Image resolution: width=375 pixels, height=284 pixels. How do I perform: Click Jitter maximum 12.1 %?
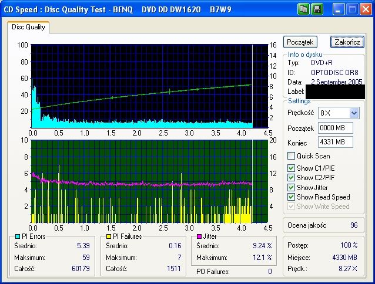(x=262, y=257)
